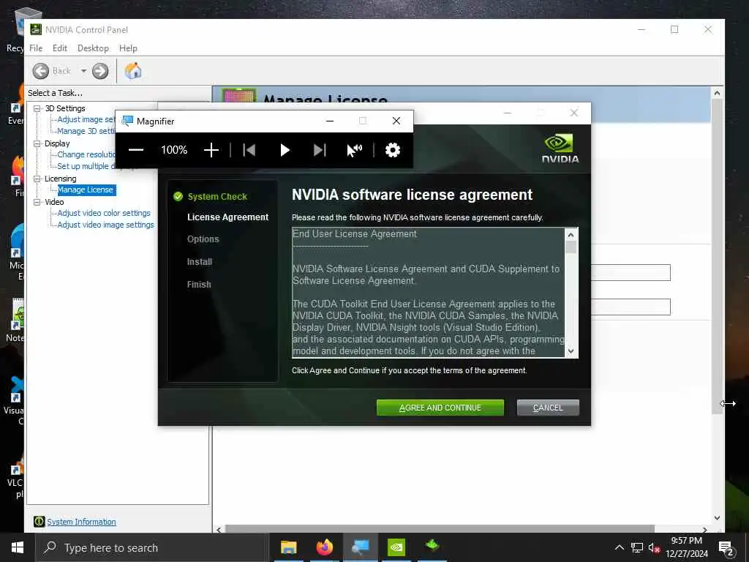This screenshot has height=562, width=749.
Task: Click Control Panel vertical scroll down arrow
Action: (x=717, y=518)
